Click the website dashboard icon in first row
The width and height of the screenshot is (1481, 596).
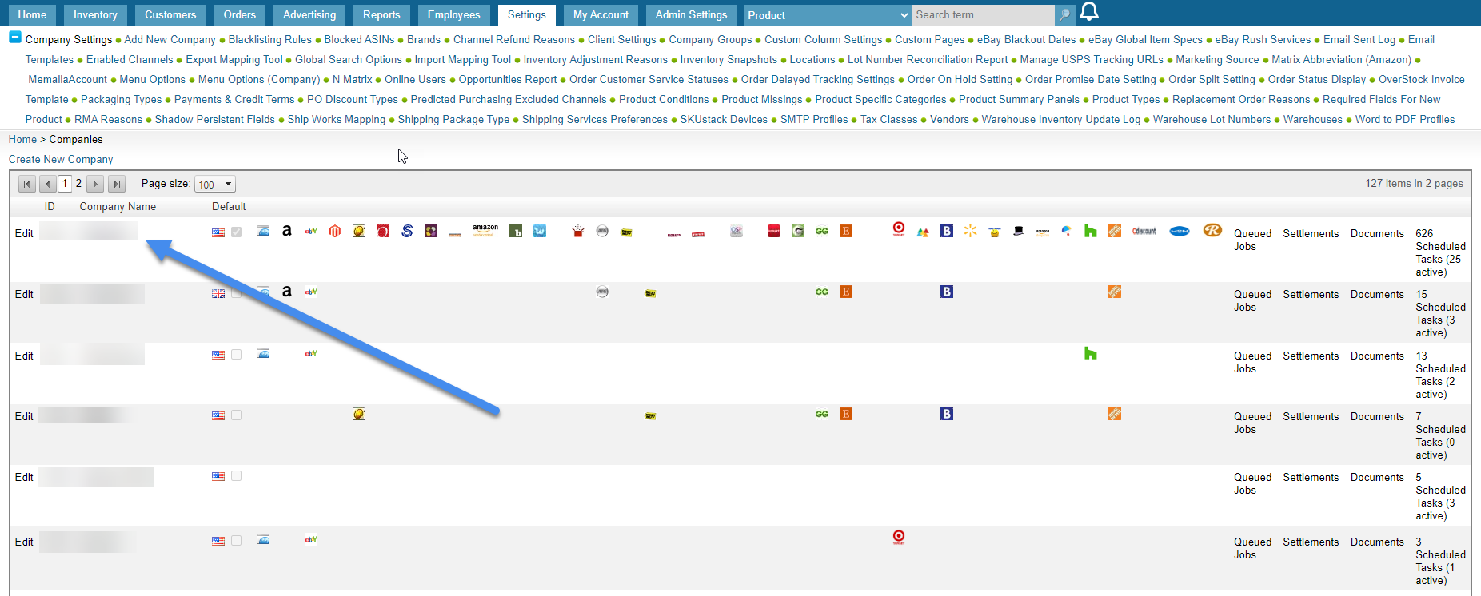click(x=263, y=231)
